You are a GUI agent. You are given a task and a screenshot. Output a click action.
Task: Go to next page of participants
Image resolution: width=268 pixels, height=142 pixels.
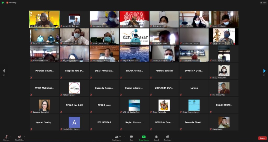coord(264,71)
